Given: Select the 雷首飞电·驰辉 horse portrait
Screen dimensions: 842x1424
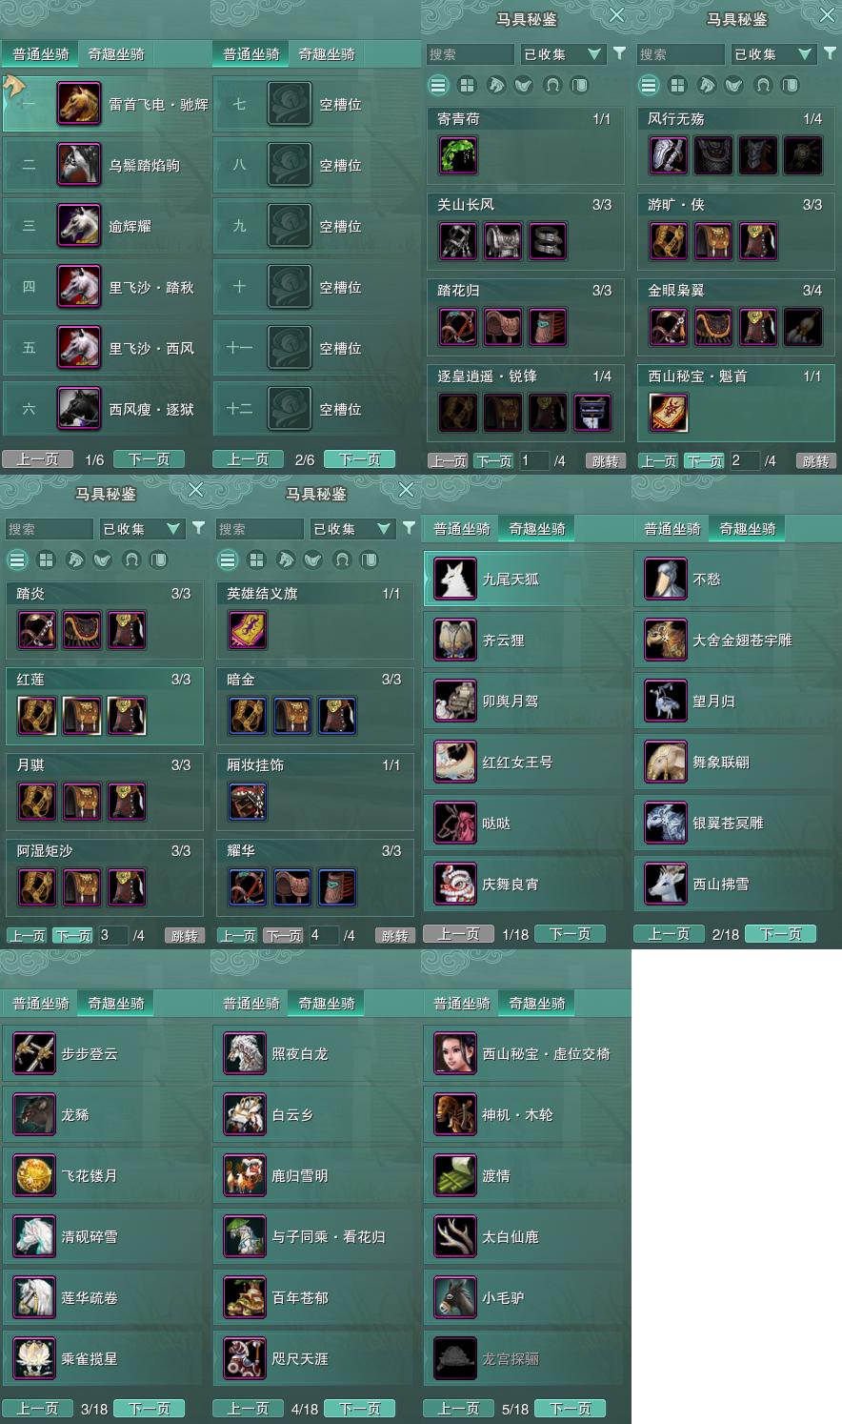Looking at the screenshot, I should click(x=79, y=104).
